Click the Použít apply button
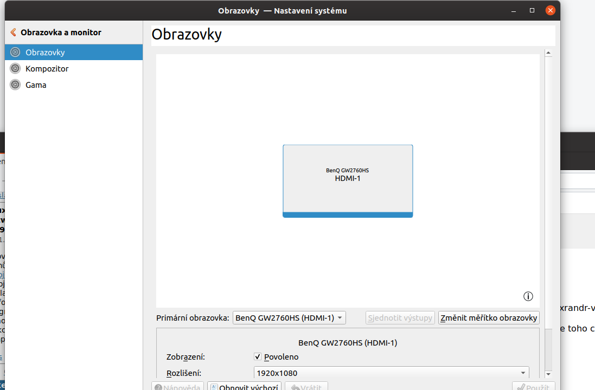The image size is (595, 390). coord(534,386)
